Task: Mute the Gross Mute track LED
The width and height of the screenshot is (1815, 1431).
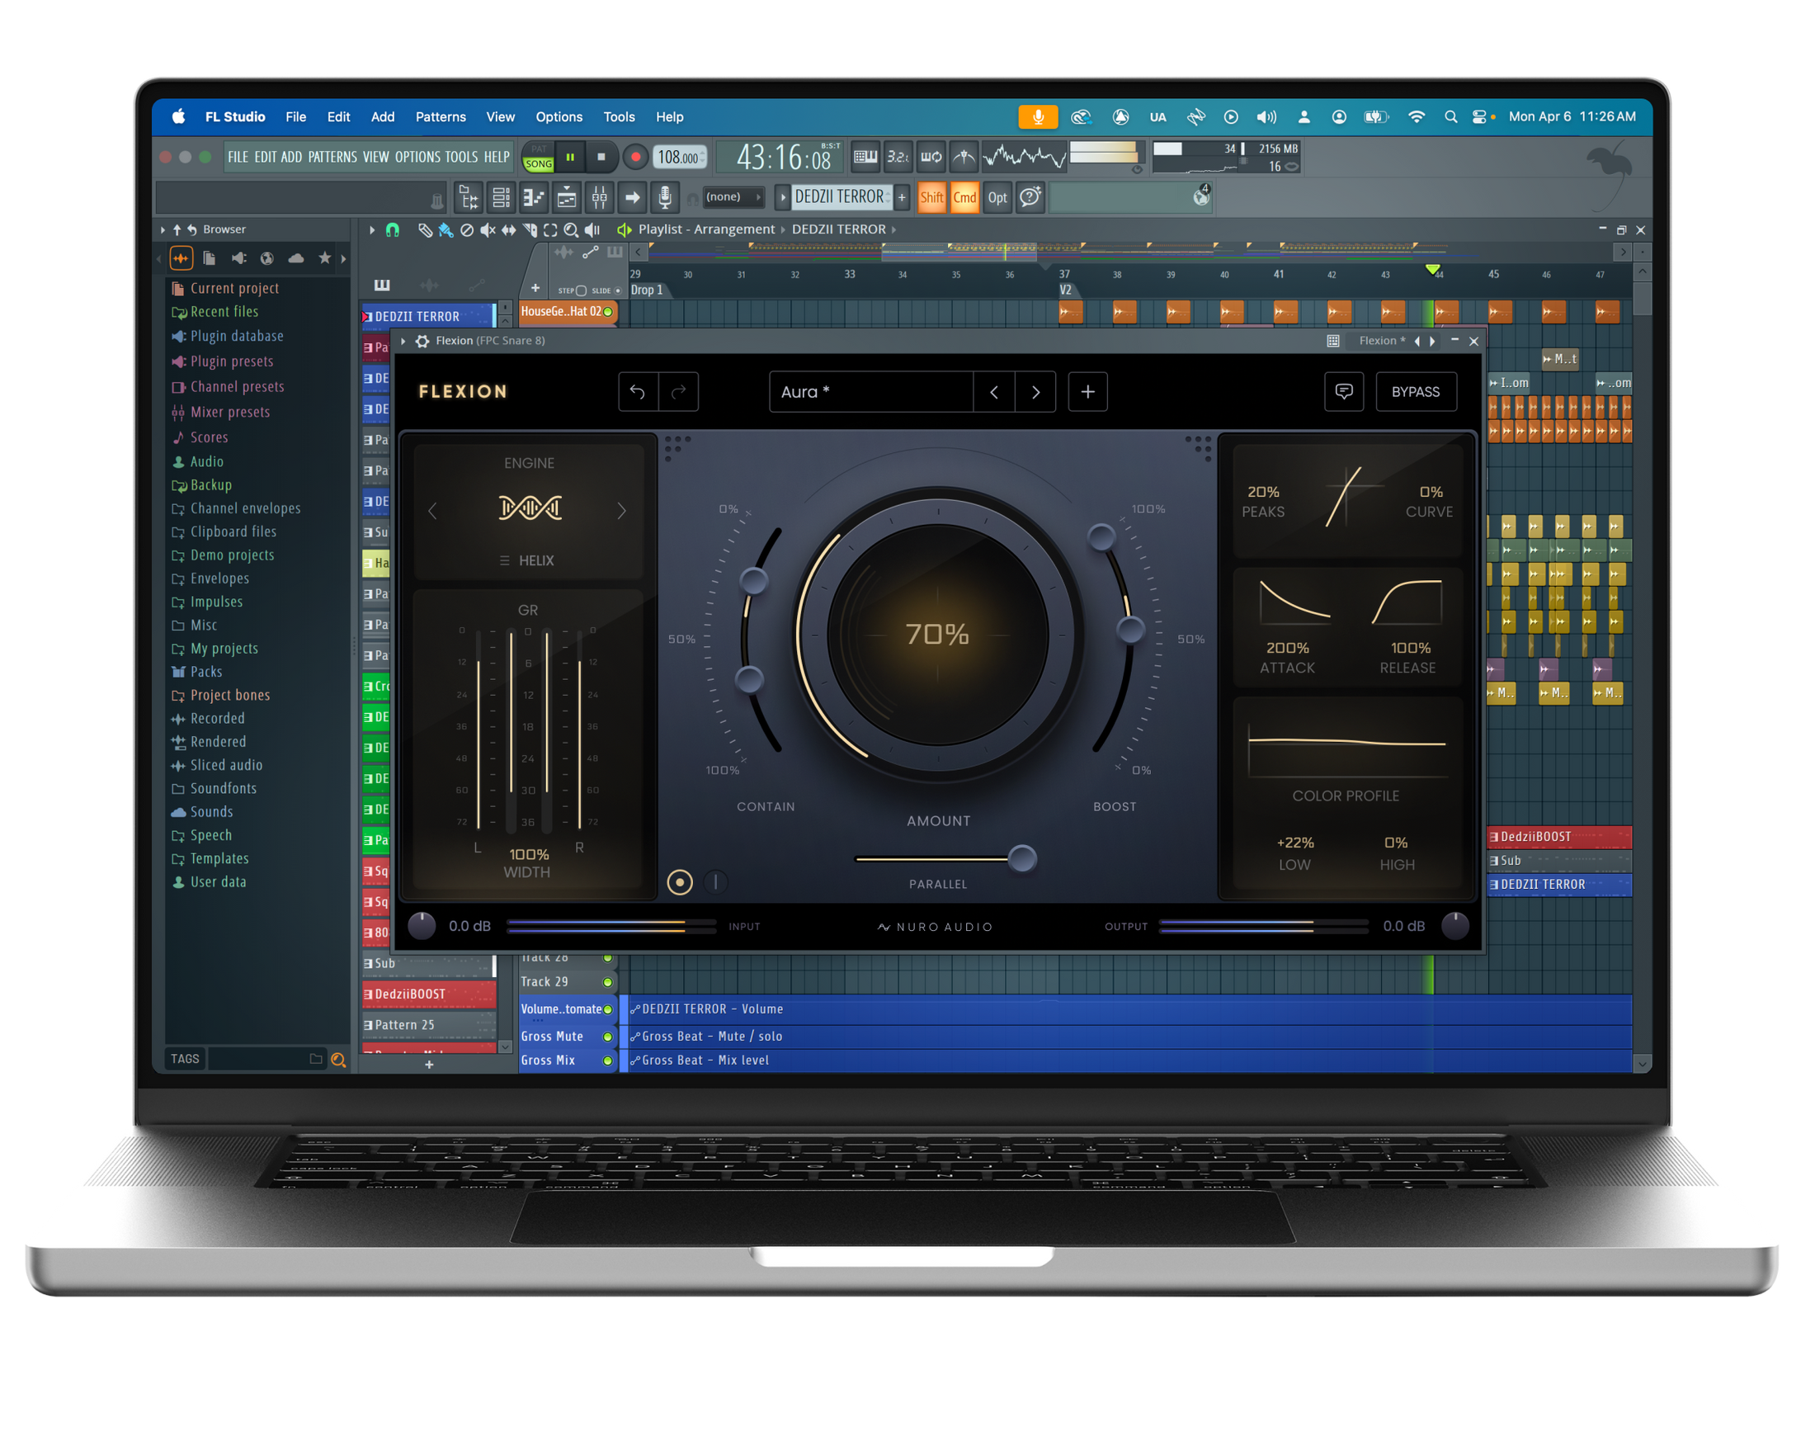Action: [608, 1037]
